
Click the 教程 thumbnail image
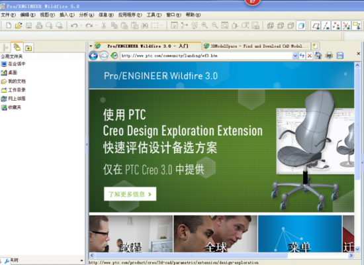click(x=131, y=234)
